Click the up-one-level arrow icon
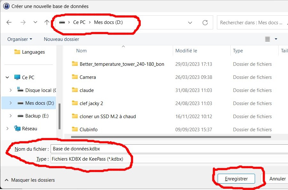 click(47, 22)
